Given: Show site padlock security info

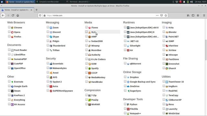Looking at the screenshot, I should click(x=45, y=15).
